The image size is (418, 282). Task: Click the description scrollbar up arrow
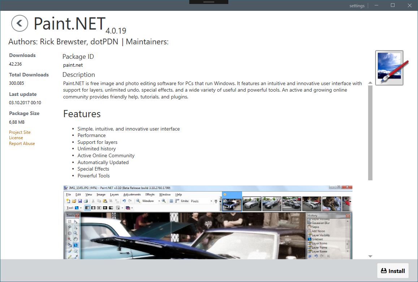click(x=370, y=83)
